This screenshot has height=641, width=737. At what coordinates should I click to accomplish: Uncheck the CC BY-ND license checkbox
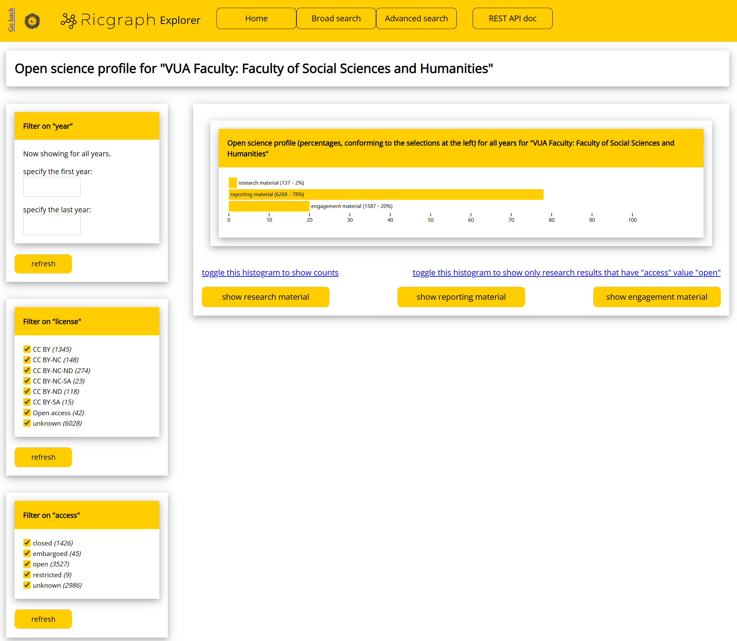(x=27, y=391)
